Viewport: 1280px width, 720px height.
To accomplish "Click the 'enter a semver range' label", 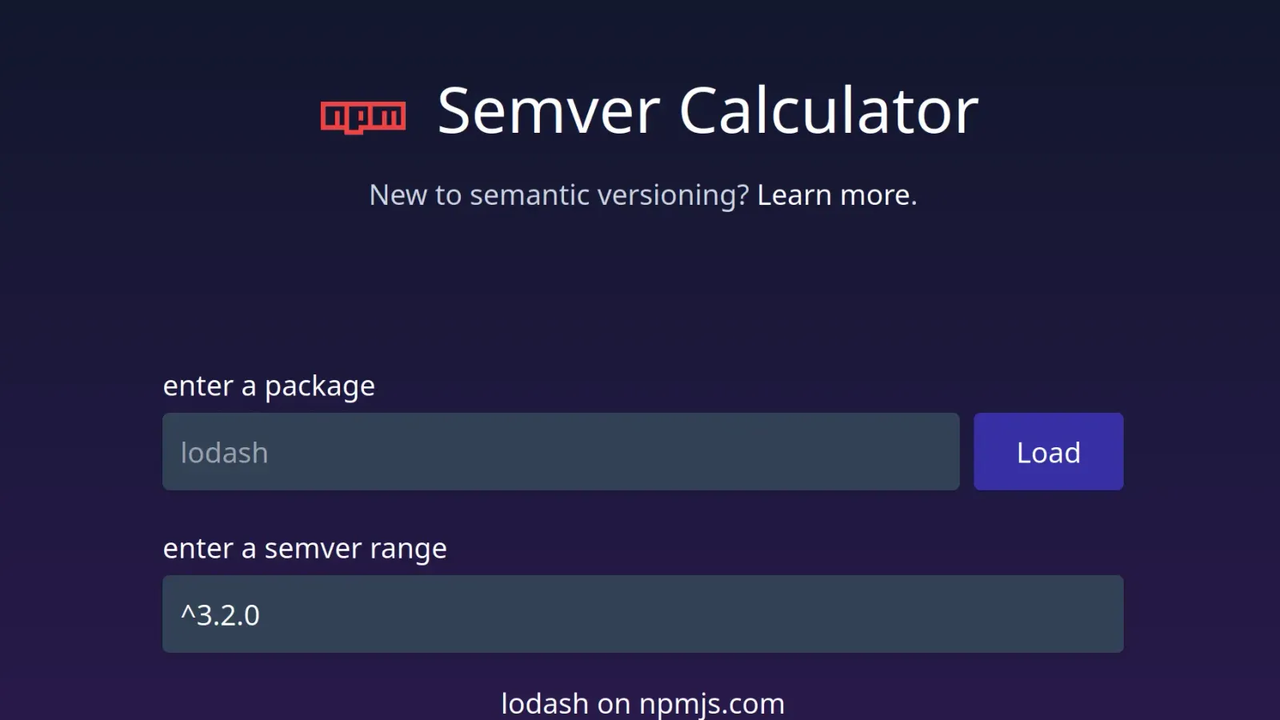I will point(305,549).
